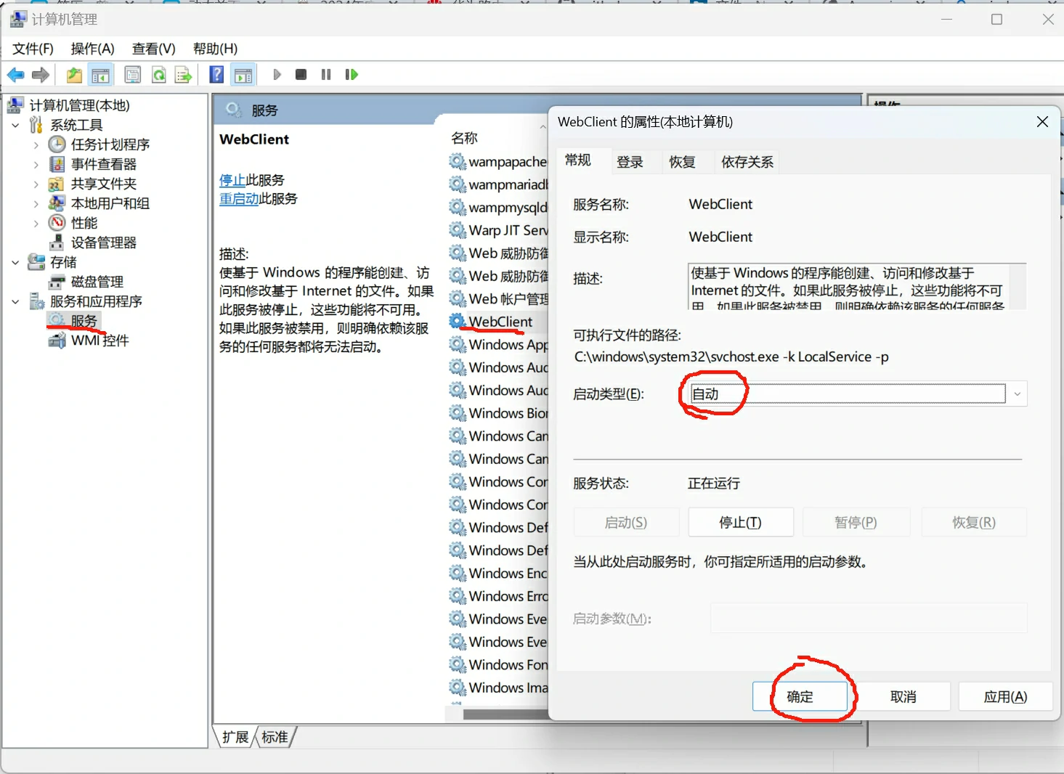Click the Start Service play icon
The width and height of the screenshot is (1064, 774).
(x=277, y=75)
